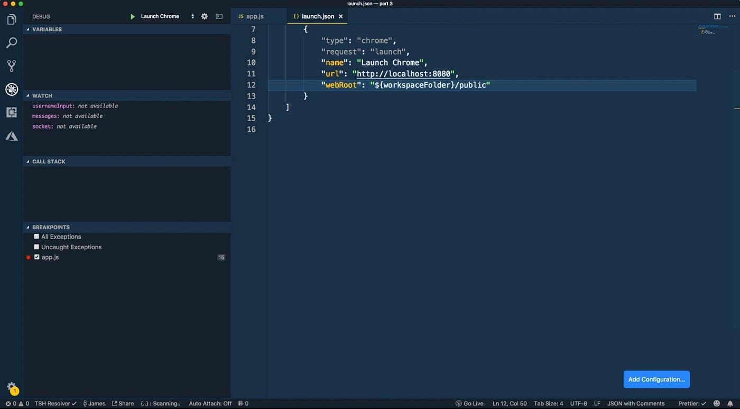Open the Explorer view in the activity bar
Image resolution: width=740 pixels, height=409 pixels.
tap(12, 20)
